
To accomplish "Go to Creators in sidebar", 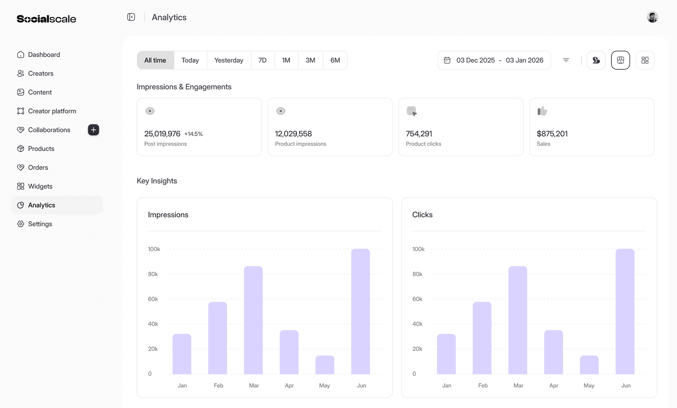I will pos(41,73).
